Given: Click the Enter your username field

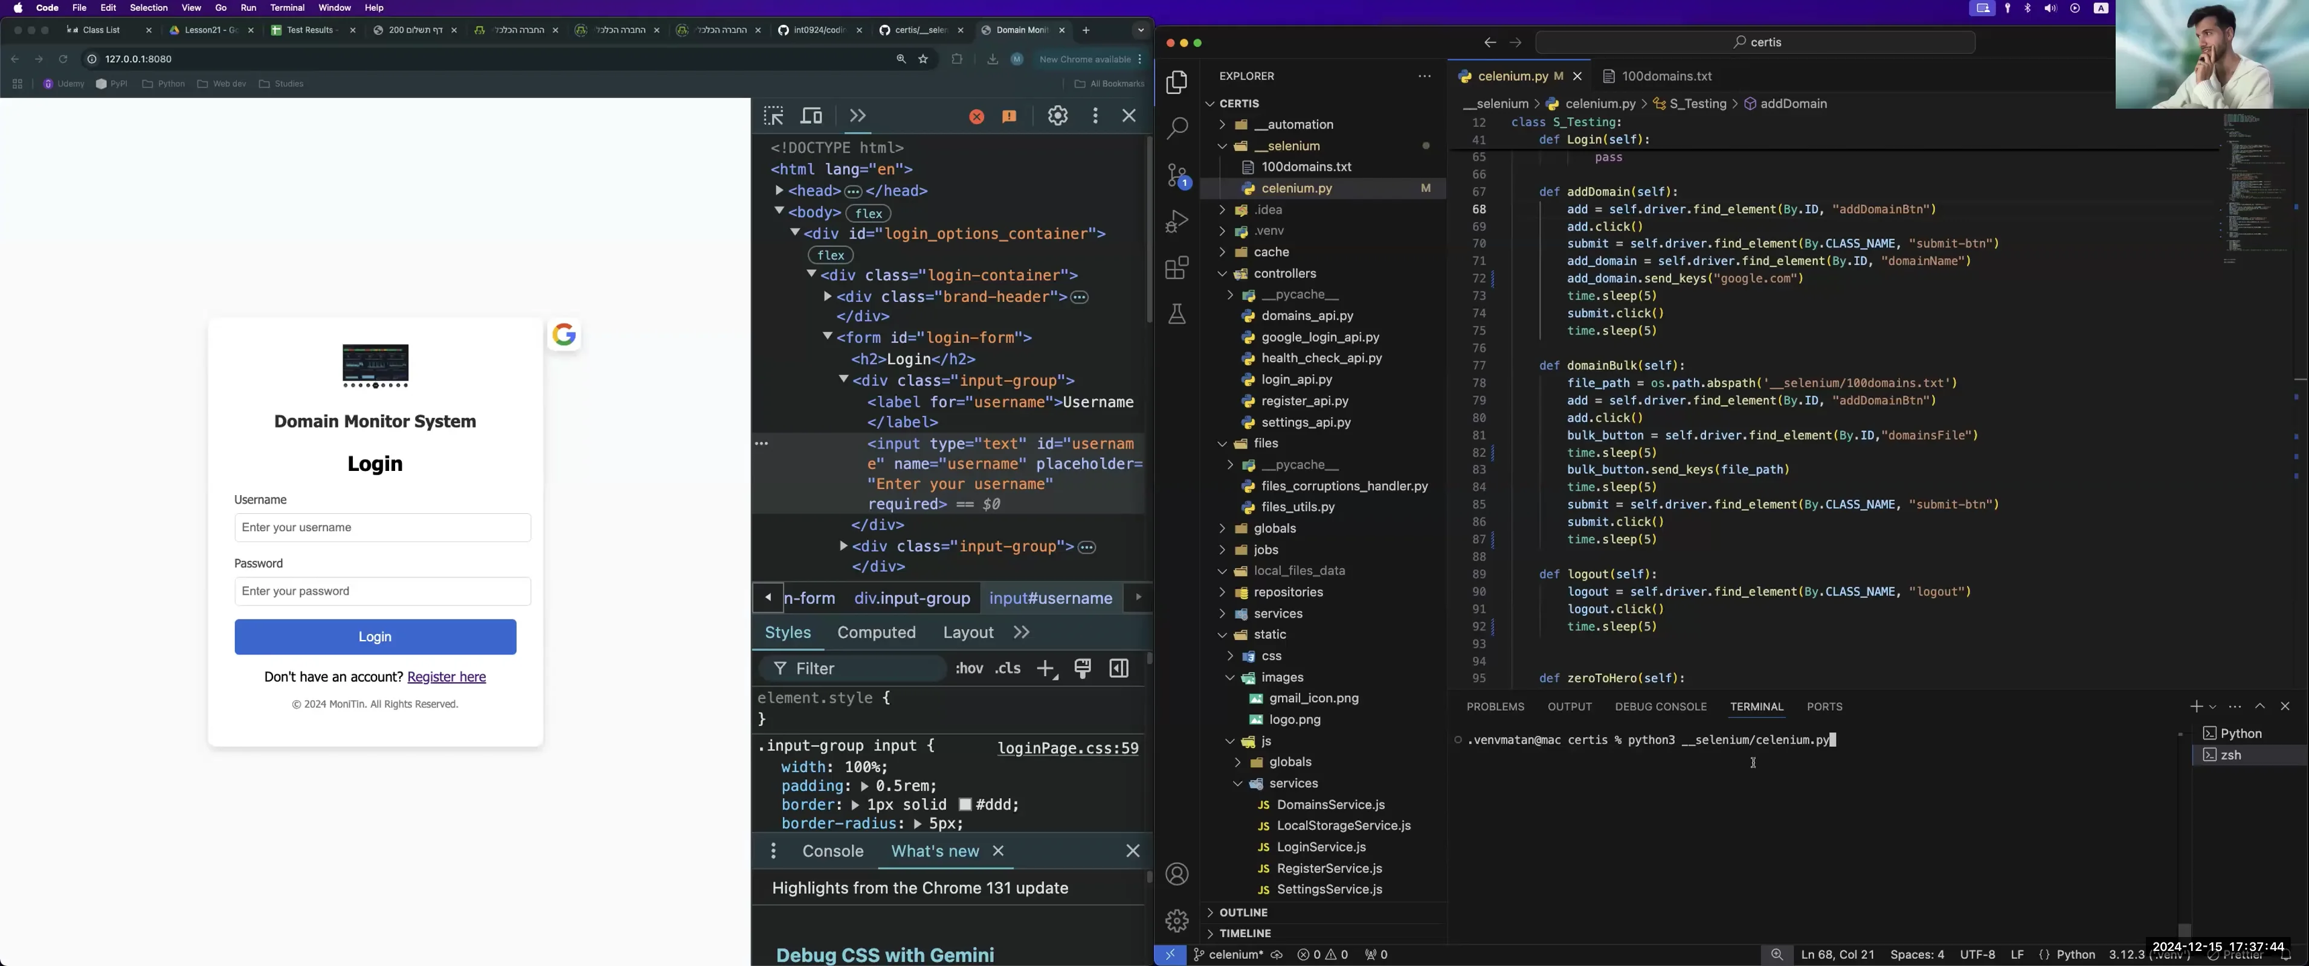Looking at the screenshot, I should point(383,528).
